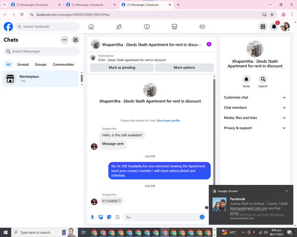Click the Joshua Nutt notification thumbnail

pos(219,204)
